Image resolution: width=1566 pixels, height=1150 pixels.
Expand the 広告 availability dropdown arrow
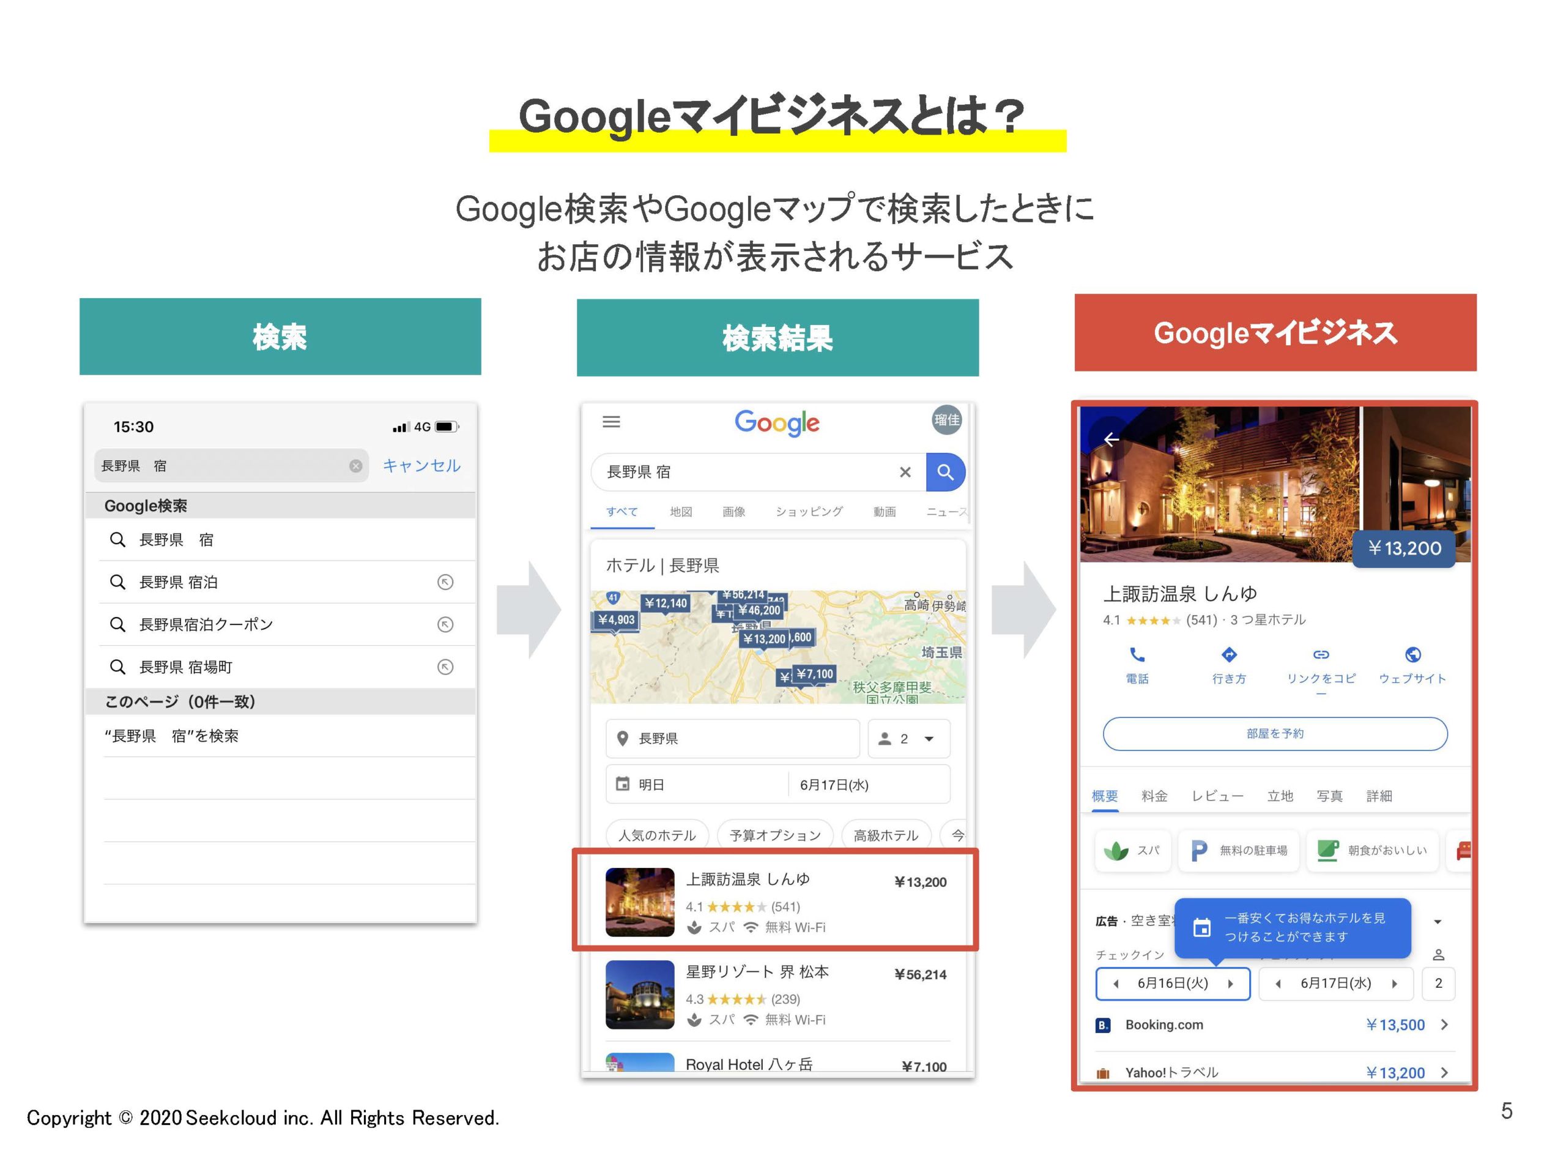[1438, 922]
